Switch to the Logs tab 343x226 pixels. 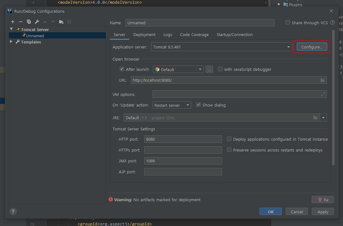click(167, 34)
